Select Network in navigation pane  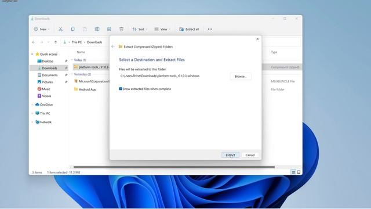46,122
